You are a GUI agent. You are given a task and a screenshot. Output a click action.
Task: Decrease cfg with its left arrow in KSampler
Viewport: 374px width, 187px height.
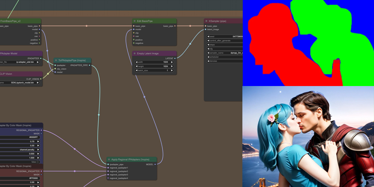(x=208, y=49)
